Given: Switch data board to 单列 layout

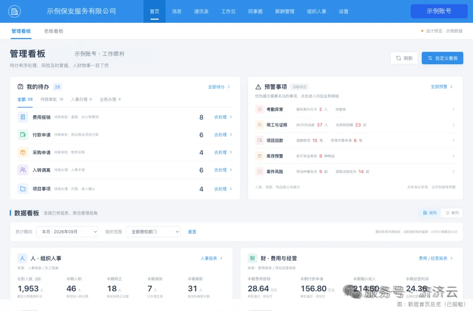Looking at the screenshot, I should point(452,213).
